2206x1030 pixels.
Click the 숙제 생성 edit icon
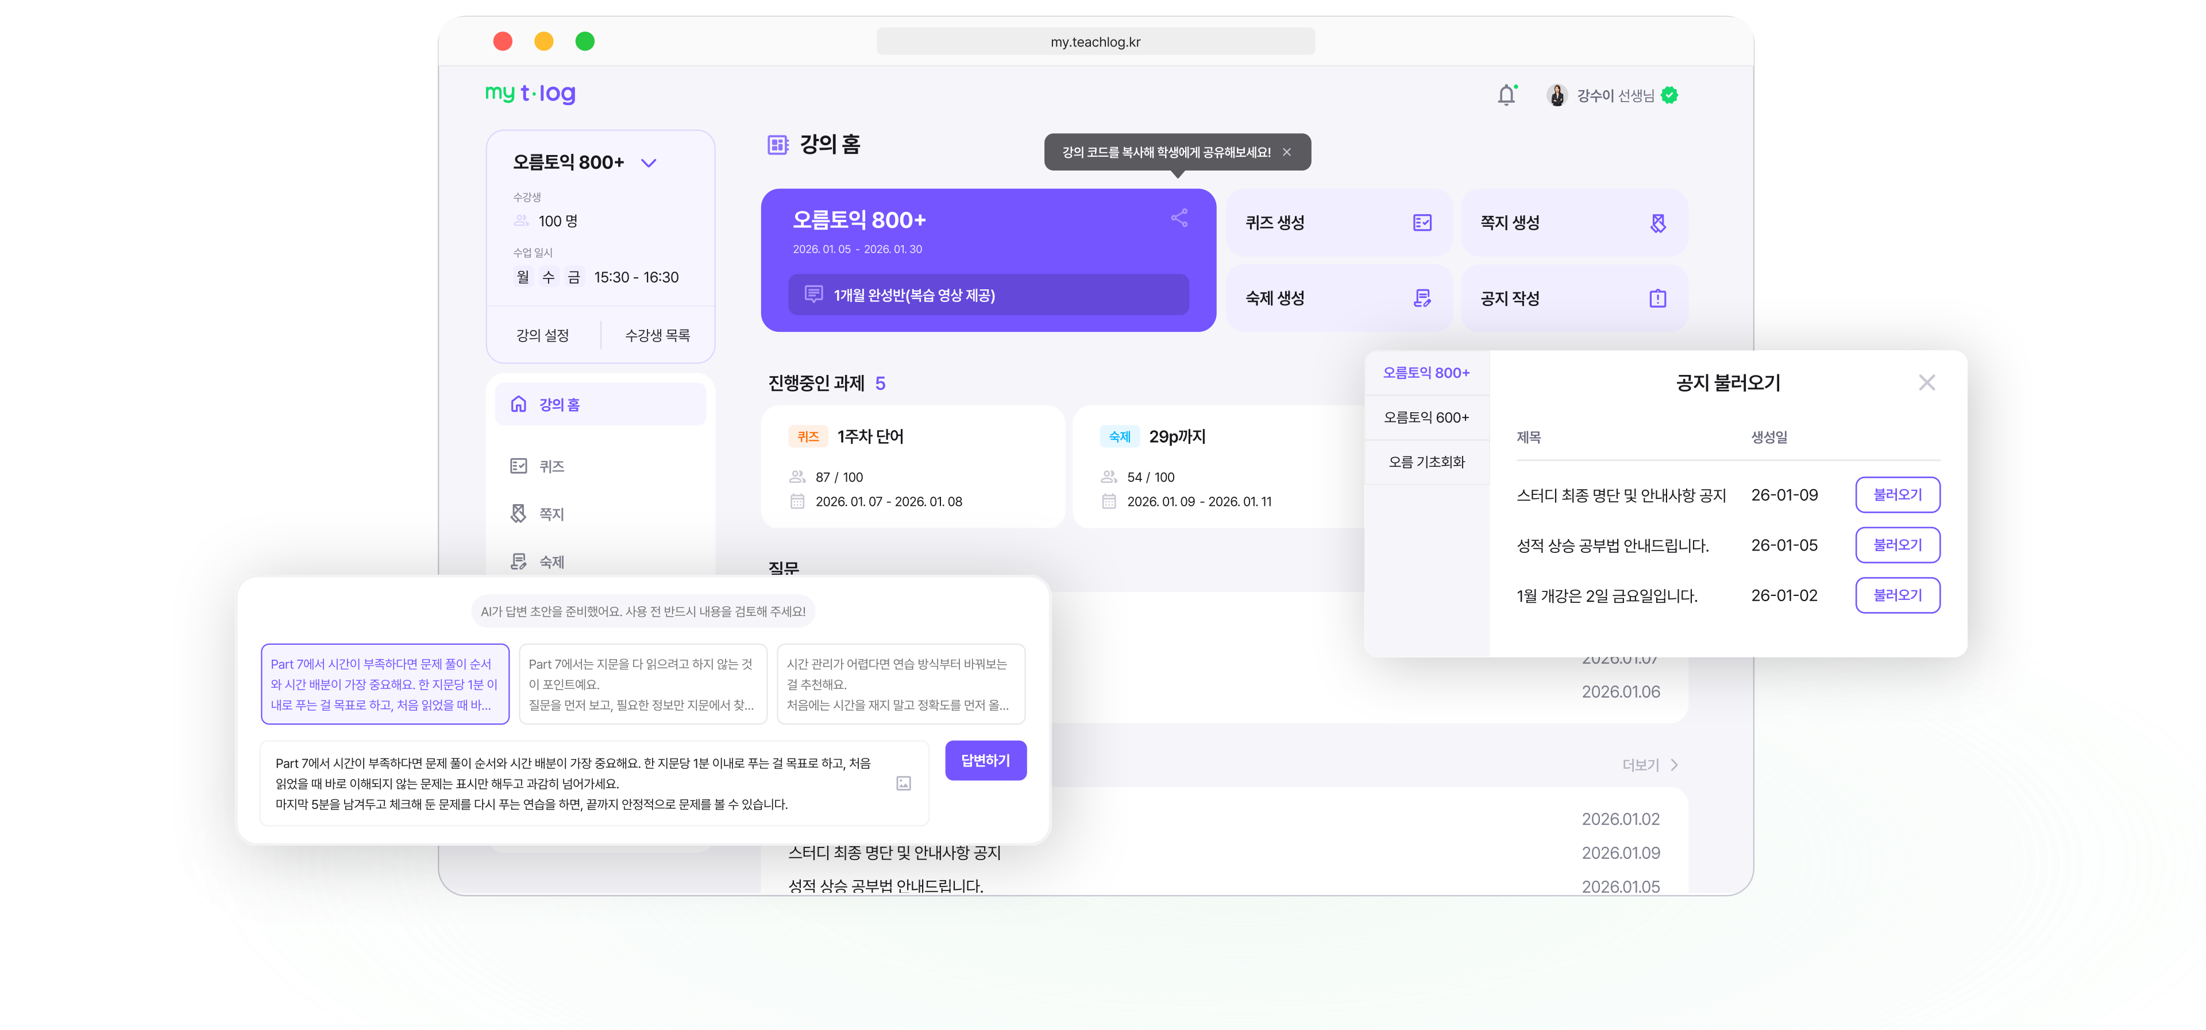[x=1422, y=298]
